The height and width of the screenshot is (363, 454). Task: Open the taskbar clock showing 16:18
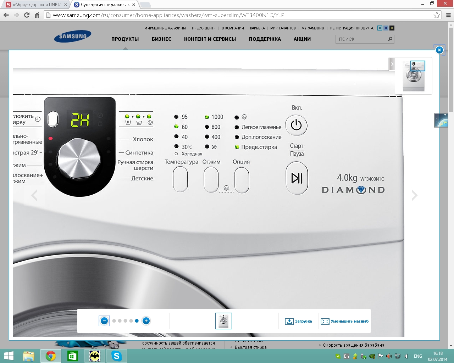(438, 356)
